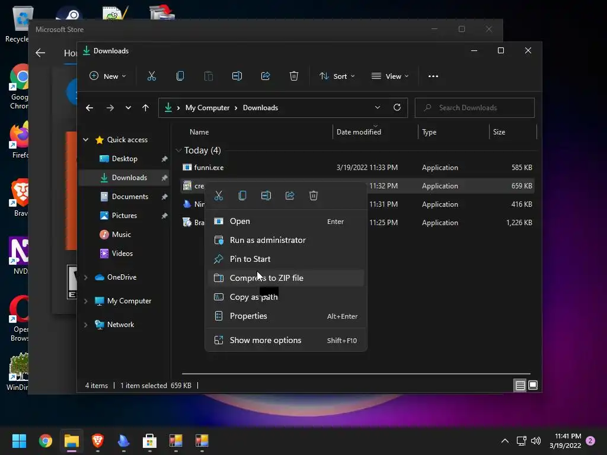Open the taskbar clock and date
Viewport: 607px width, 455px height.
(x=565, y=441)
